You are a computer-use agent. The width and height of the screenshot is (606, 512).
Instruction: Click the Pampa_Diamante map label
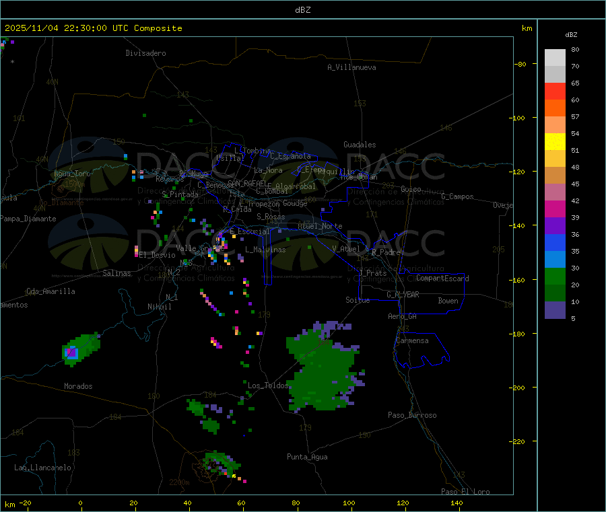(x=28, y=219)
